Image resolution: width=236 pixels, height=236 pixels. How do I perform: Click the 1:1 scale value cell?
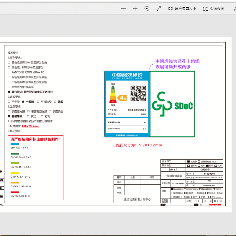[197, 201]
